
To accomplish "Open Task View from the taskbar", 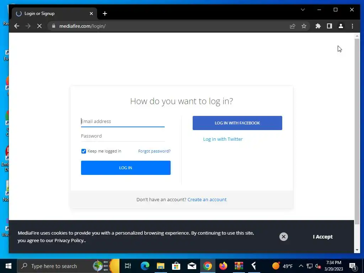I will (128, 266).
